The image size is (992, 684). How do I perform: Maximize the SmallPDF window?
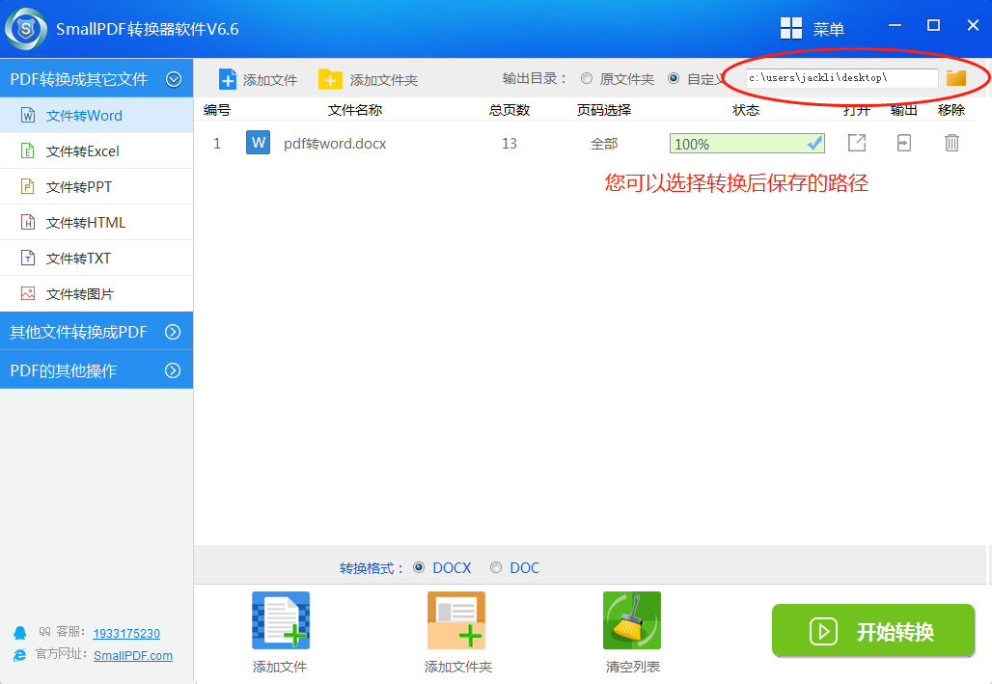pyautogui.click(x=933, y=25)
